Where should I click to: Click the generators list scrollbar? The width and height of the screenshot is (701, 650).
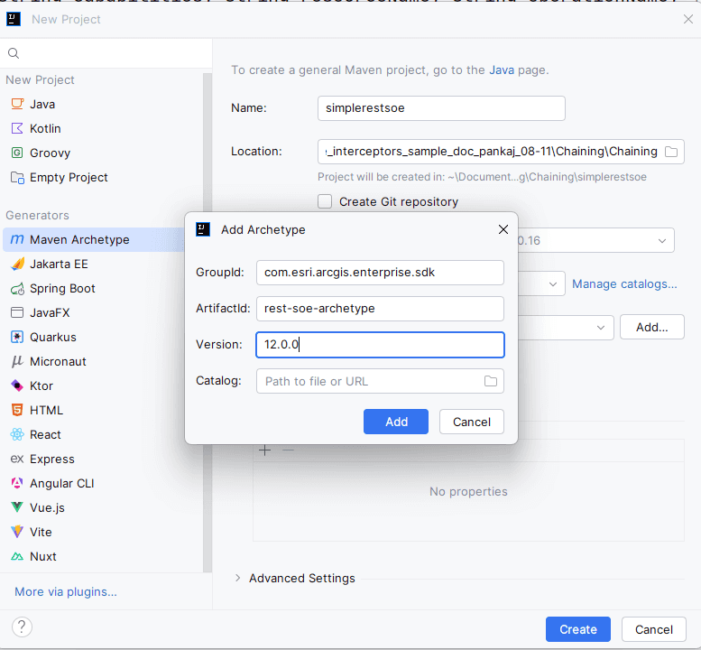point(207,322)
